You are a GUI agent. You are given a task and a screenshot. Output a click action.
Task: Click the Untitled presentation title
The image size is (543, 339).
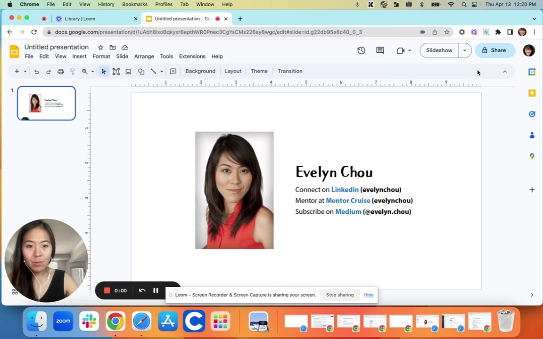[x=57, y=48]
